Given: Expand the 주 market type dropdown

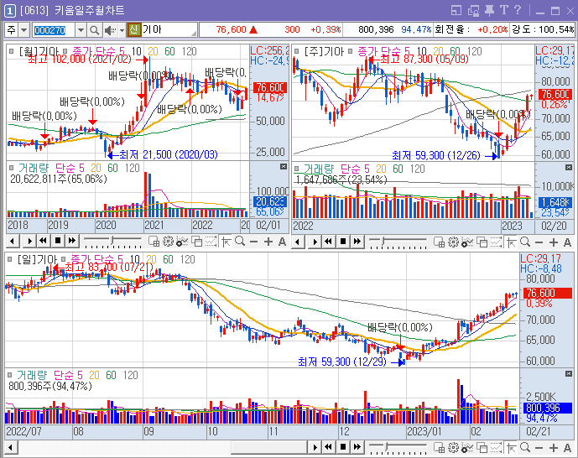Looking at the screenshot, I should 24,30.
